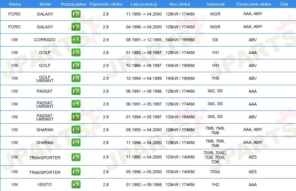
Task: Click the Nadwozie column header
Action: [216, 4]
